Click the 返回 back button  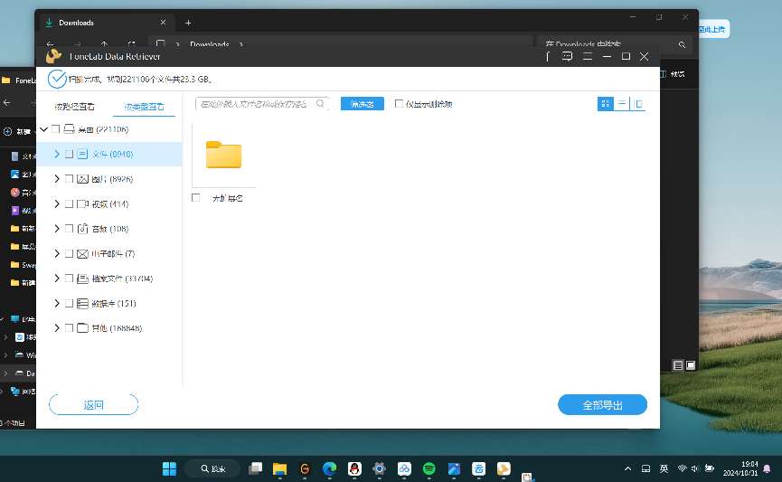click(x=94, y=404)
